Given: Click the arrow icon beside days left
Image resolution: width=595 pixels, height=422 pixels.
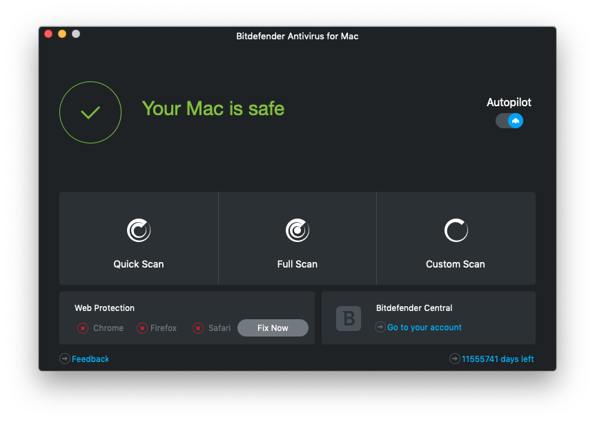Looking at the screenshot, I should (x=455, y=359).
